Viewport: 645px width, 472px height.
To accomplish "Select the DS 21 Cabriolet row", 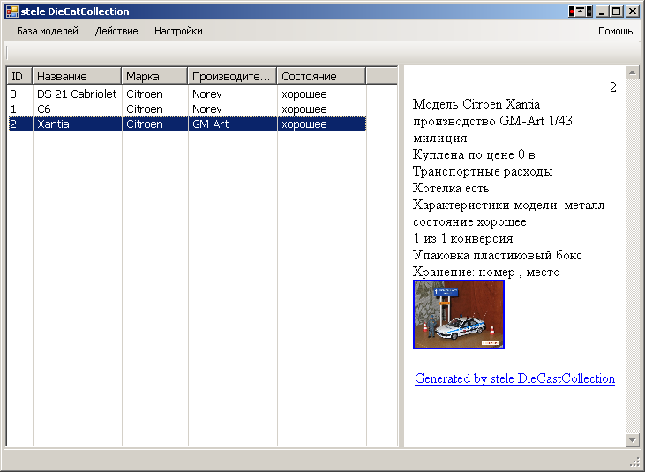I will point(187,94).
